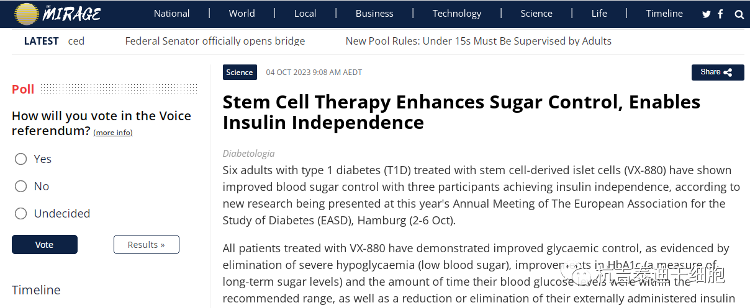The height and width of the screenshot is (308, 750).
Task: Click the search magnifier icon
Action: click(x=739, y=14)
